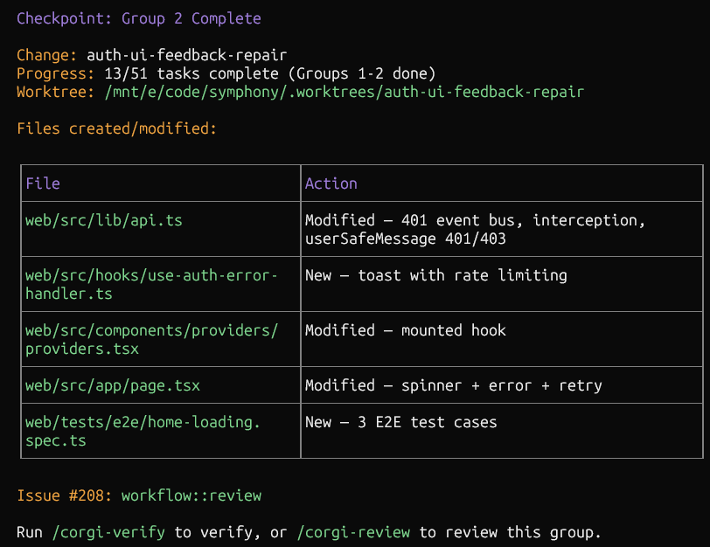Click the /corgi-review command
Viewport: 710px width, 547px height.
click(353, 532)
